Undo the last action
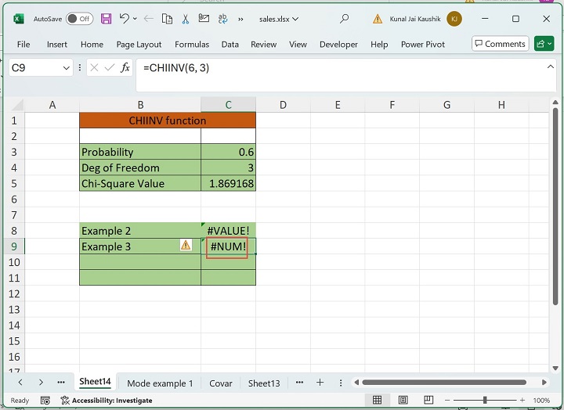 pyautogui.click(x=125, y=18)
